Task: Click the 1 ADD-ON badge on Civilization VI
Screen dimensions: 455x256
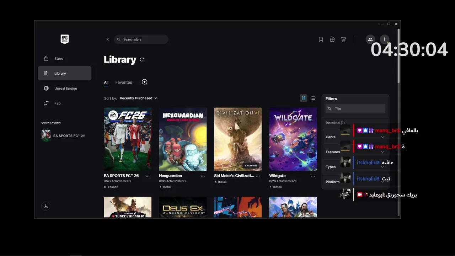Action: 251,166
